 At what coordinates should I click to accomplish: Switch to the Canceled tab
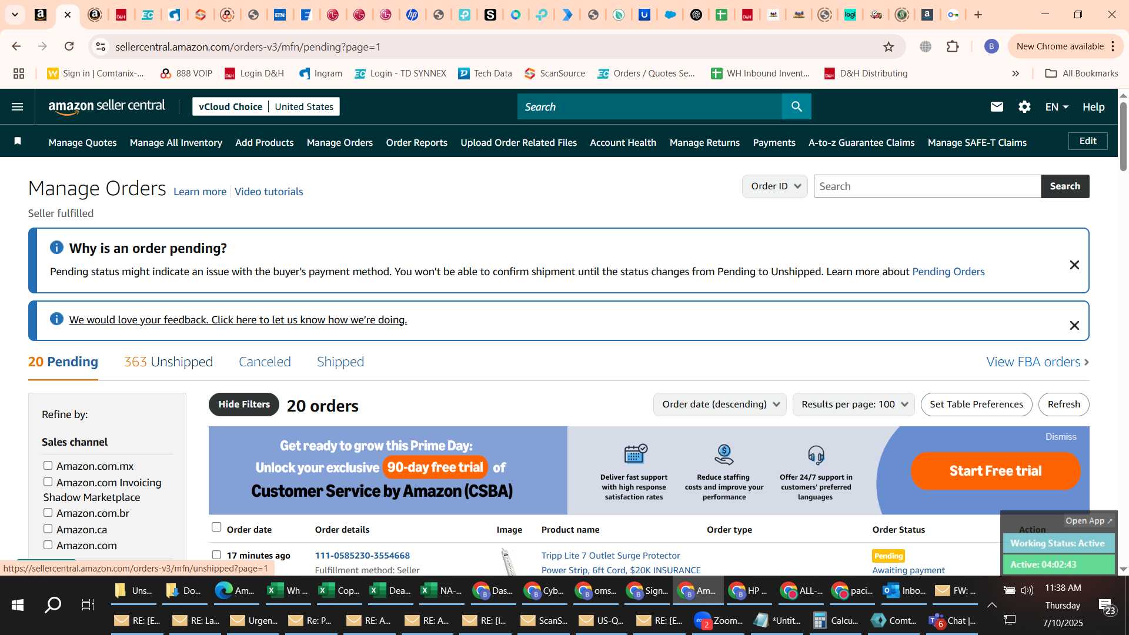[265, 362]
